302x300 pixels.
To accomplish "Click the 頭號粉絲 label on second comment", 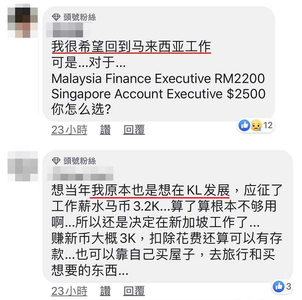I will [80, 161].
